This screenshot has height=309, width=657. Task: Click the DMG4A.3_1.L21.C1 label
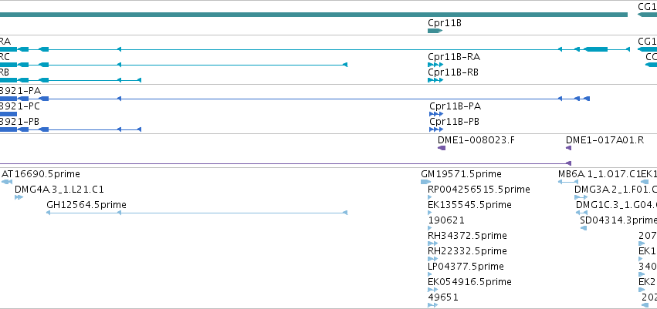coord(59,190)
